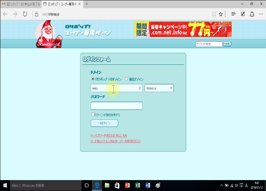Make a Web Note pen icon
The image size is (266, 191).
[x=243, y=14]
